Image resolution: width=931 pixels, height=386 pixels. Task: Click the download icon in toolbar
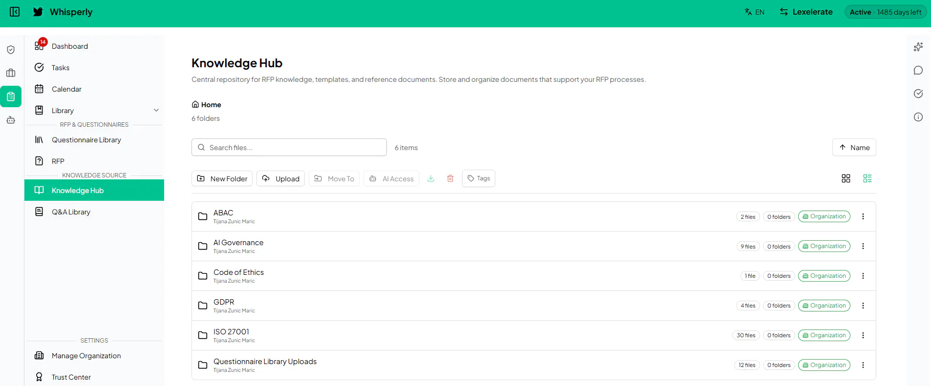431,178
